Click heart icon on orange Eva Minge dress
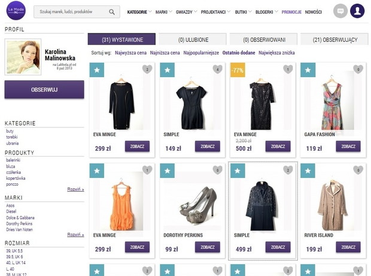Image resolution: width=371 pixels, height=276 pixels. [147, 170]
